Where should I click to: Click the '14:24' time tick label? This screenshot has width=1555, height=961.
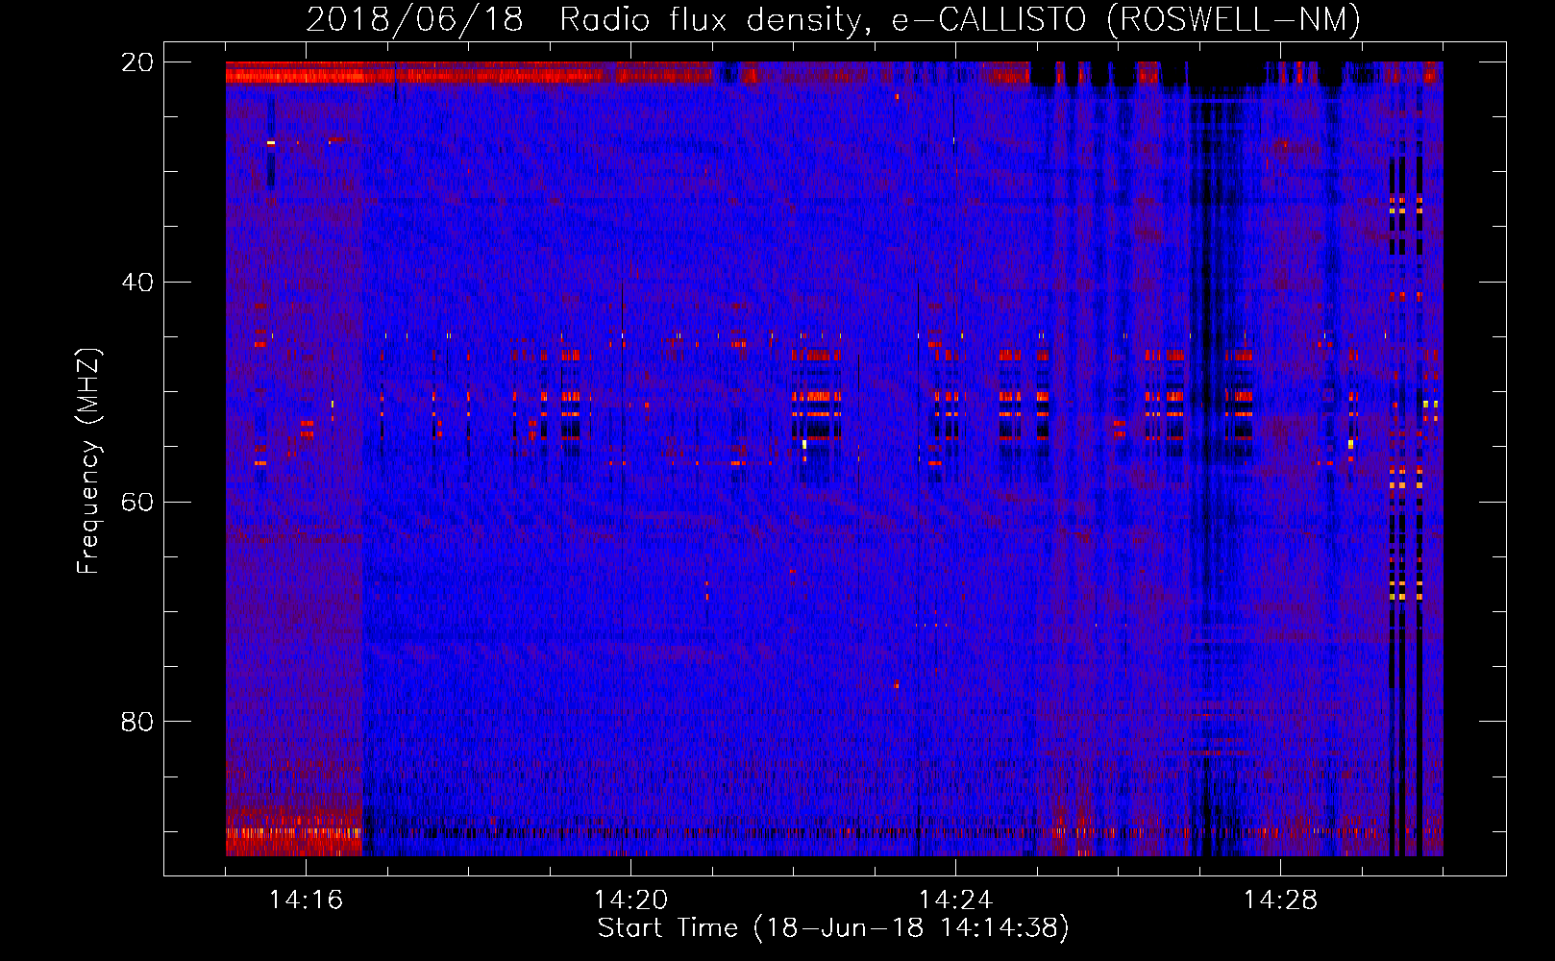click(955, 900)
